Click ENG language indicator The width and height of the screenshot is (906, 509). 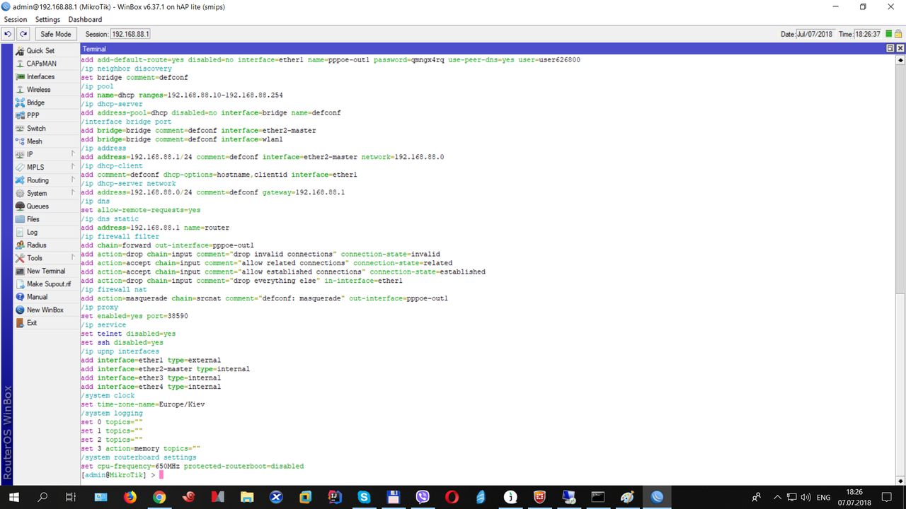coord(823,497)
